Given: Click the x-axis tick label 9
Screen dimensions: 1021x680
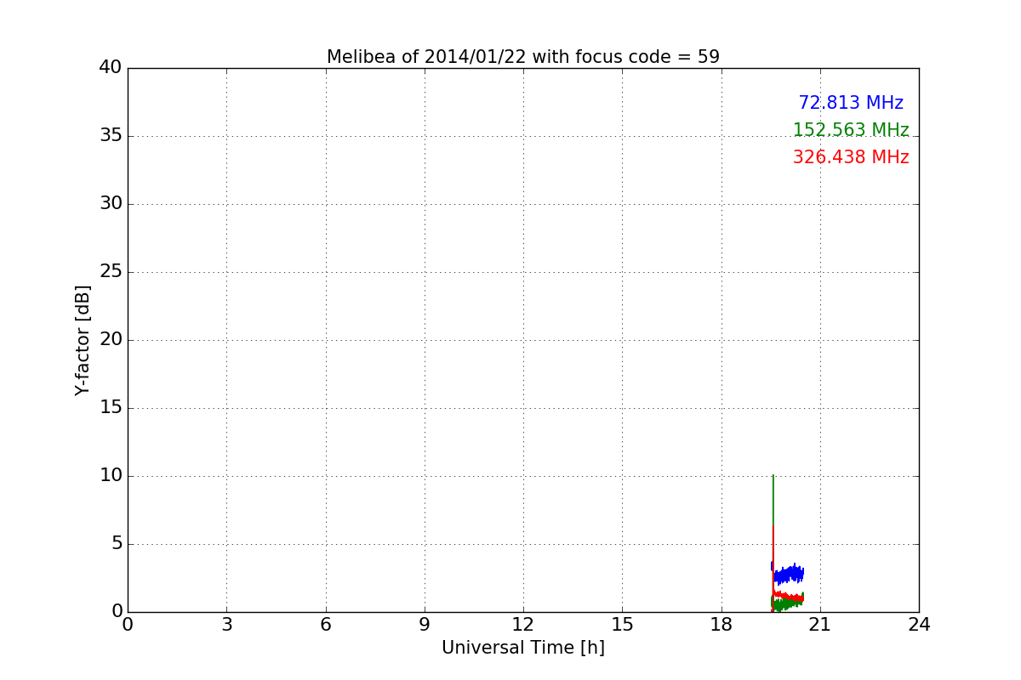Looking at the screenshot, I should pyautogui.click(x=425, y=625).
